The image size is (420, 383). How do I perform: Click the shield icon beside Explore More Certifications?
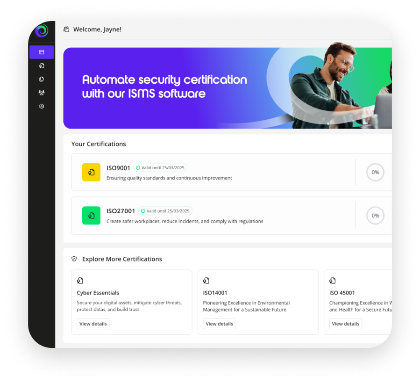[74, 259]
